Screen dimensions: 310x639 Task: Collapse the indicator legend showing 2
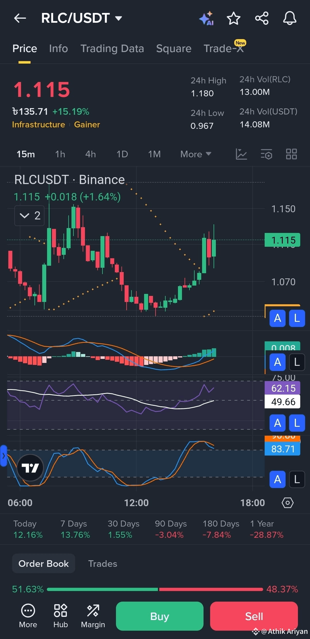[x=30, y=216]
